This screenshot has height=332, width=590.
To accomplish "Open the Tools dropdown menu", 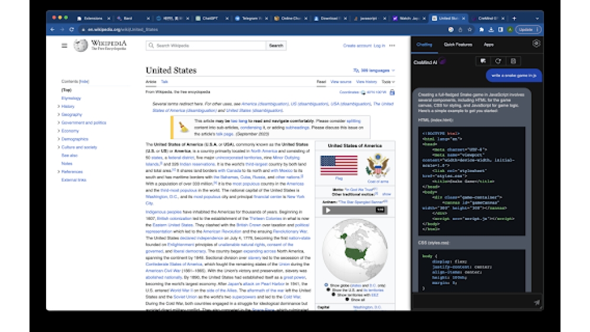I will point(388,81).
